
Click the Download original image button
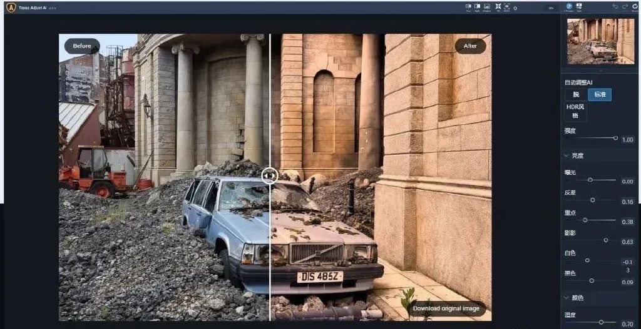[x=446, y=308]
